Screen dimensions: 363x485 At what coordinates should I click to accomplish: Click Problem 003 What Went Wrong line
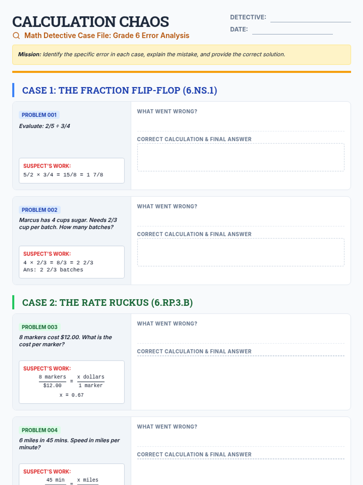click(241, 336)
